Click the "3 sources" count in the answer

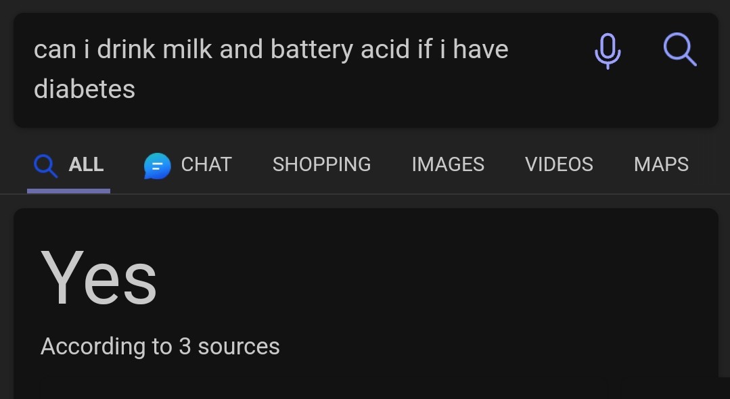point(229,346)
